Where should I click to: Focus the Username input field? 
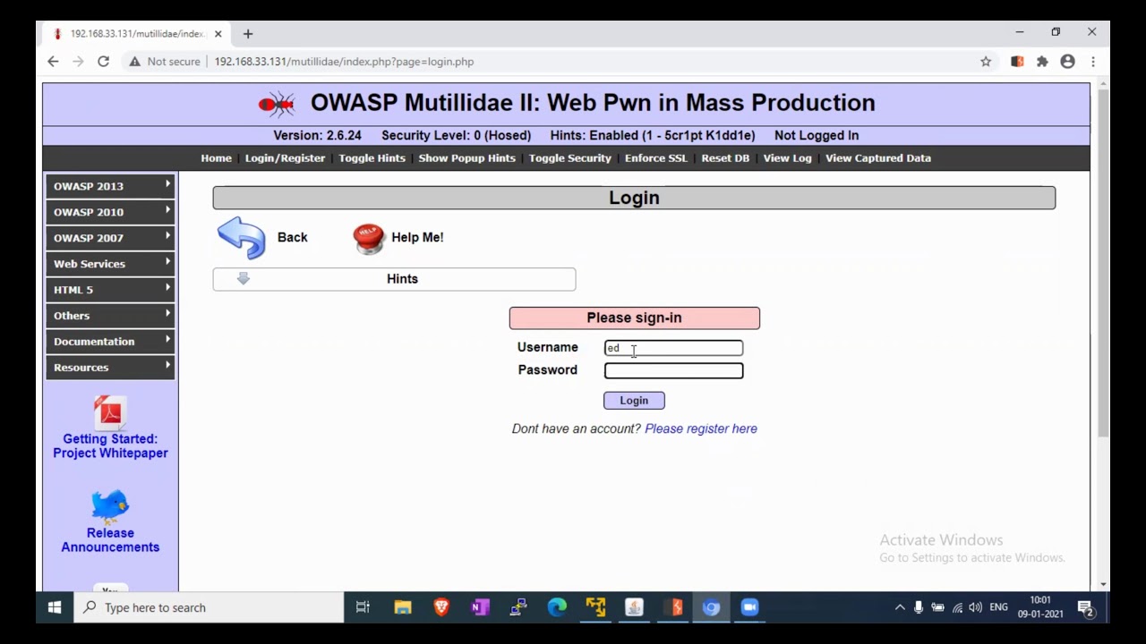[673, 348]
